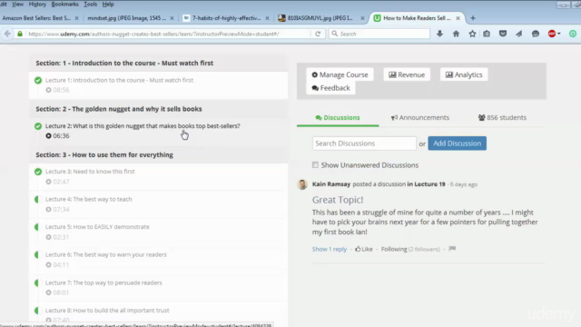The width and height of the screenshot is (581, 327).
Task: Enable Show Unanswered Discussions checkbox
Action: click(315, 164)
